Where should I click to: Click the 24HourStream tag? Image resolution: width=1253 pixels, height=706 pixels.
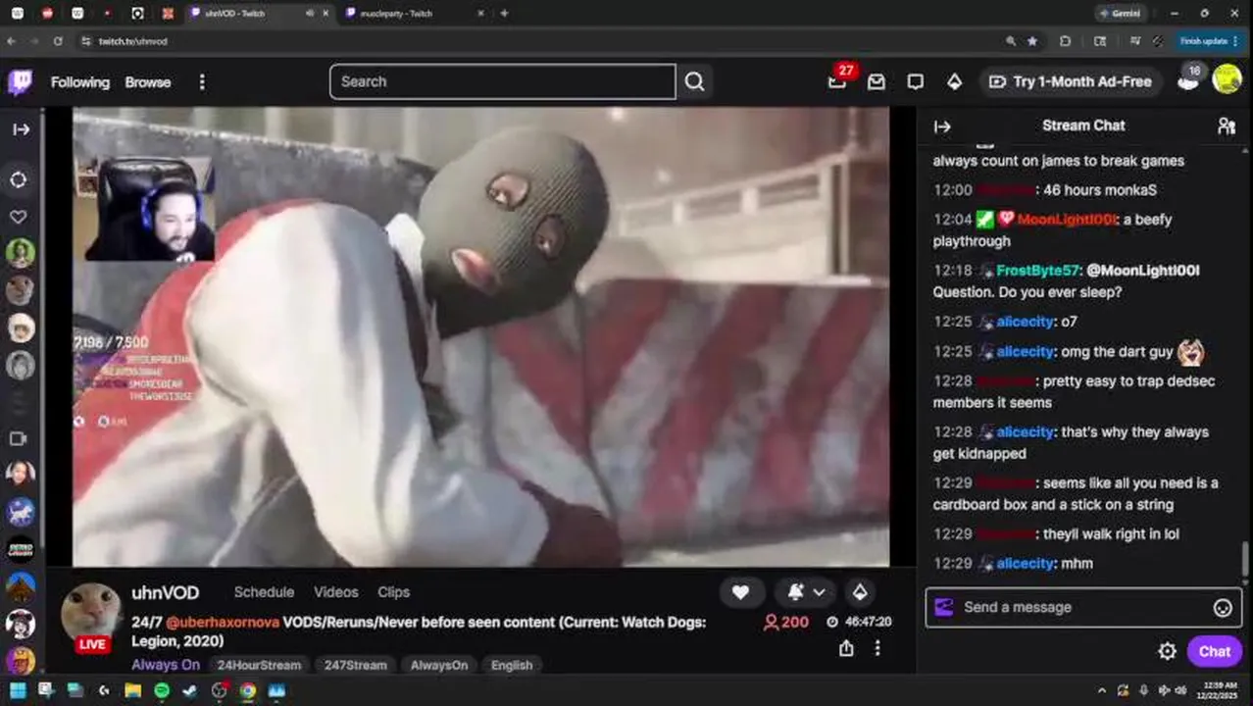[259, 665]
